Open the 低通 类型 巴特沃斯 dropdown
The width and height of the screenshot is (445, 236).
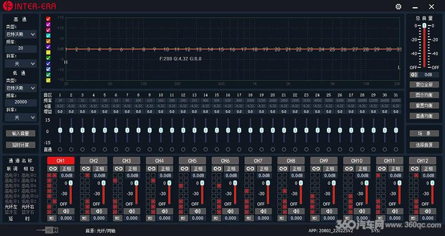coord(21,88)
